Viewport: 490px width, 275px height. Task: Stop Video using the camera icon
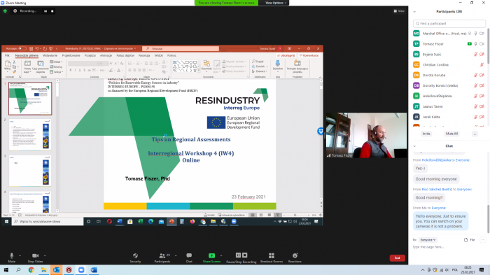(35, 255)
